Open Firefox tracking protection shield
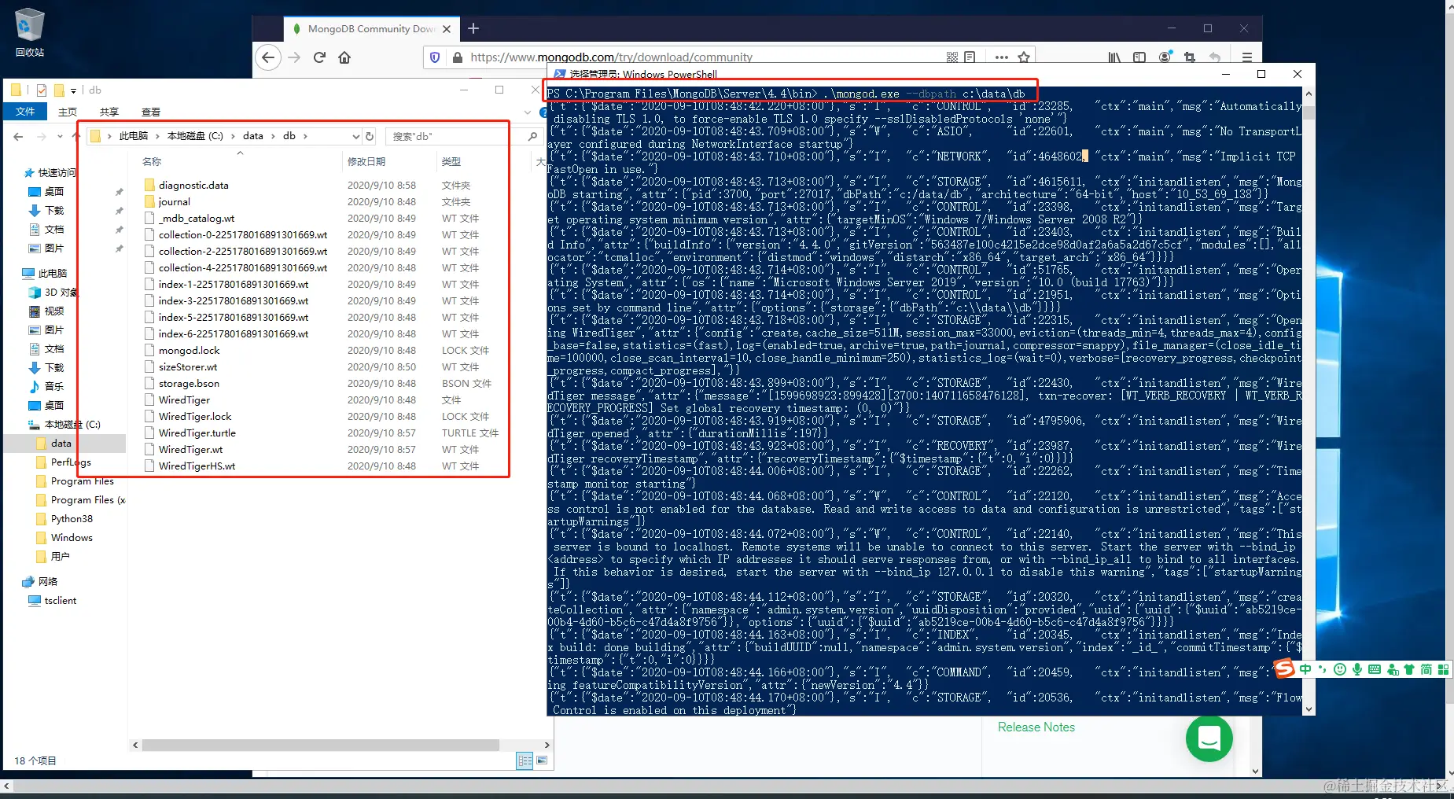 click(x=435, y=57)
